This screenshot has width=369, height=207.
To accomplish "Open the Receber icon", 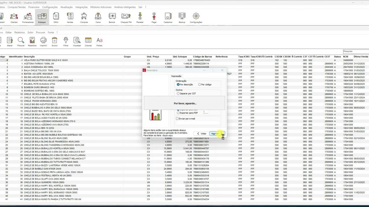I will pos(140,18).
